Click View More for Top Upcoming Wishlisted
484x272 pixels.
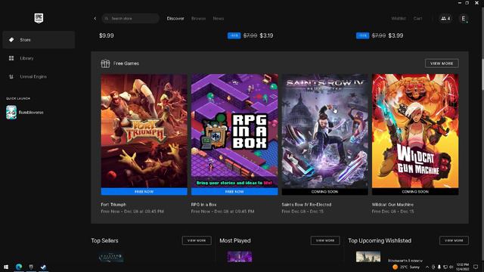pos(454,240)
